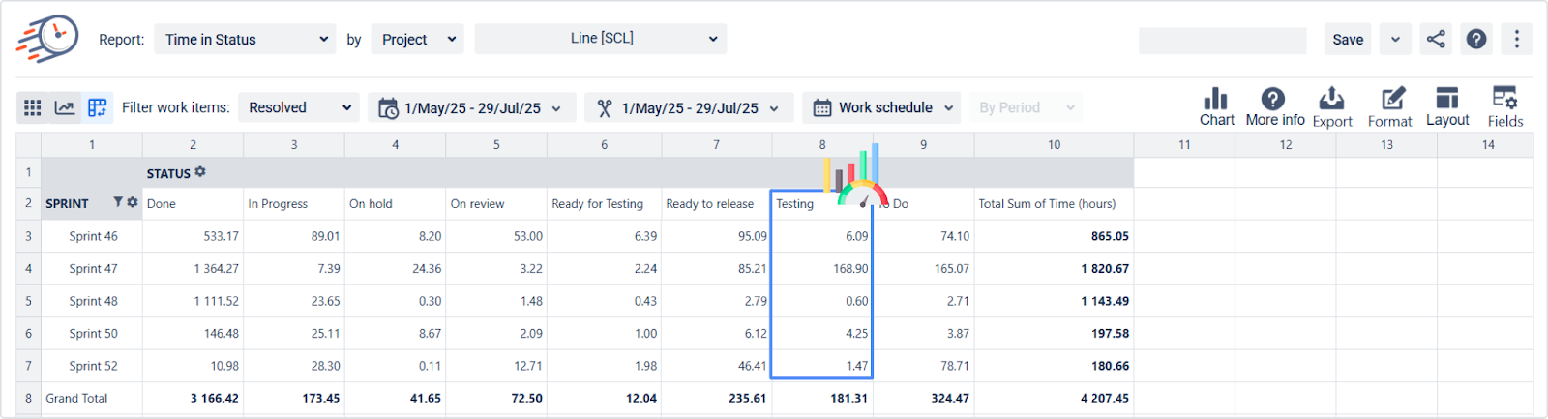Click the Ready to release value 95.09

(716, 236)
